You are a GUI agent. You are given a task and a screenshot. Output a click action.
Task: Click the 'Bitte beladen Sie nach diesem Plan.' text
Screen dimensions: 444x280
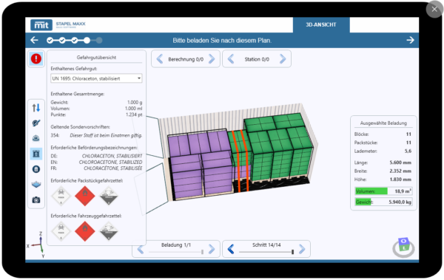pyautogui.click(x=222, y=41)
